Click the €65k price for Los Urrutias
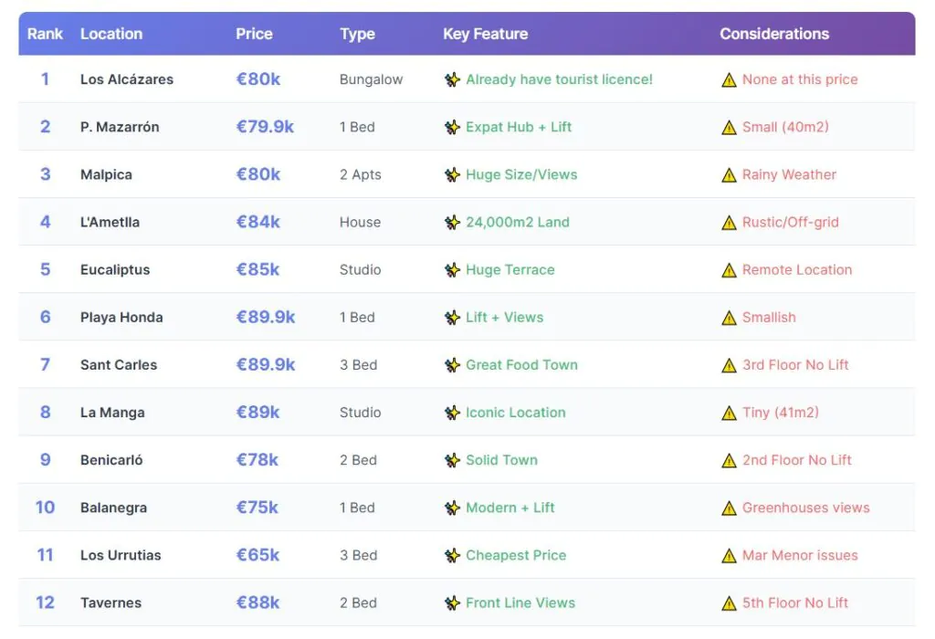The width and height of the screenshot is (935, 639). click(257, 555)
